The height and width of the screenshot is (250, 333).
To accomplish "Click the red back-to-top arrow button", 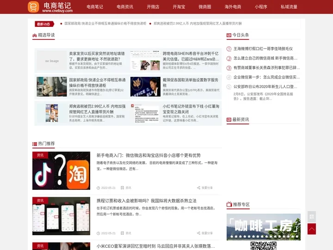I will 312,229.
